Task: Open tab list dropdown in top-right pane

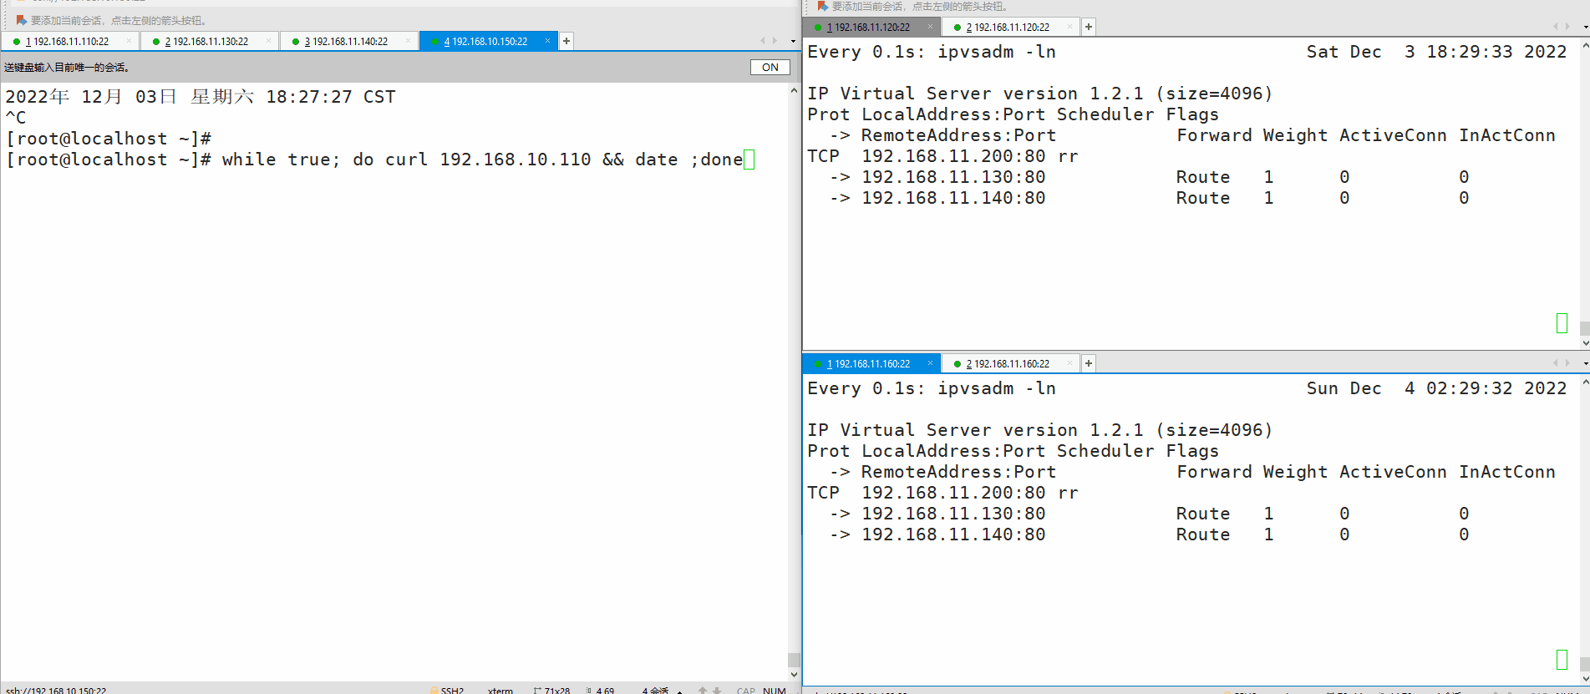Action: [1585, 27]
